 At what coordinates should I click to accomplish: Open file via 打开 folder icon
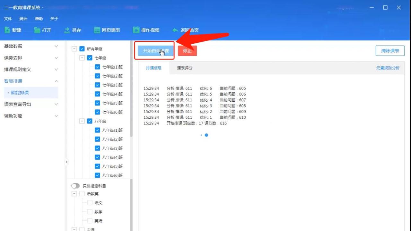tap(37, 30)
